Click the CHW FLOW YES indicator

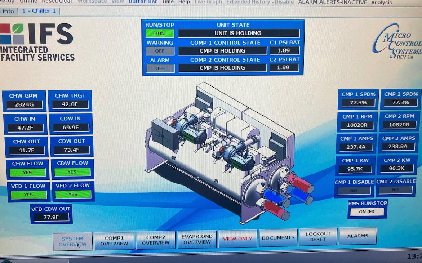point(28,173)
